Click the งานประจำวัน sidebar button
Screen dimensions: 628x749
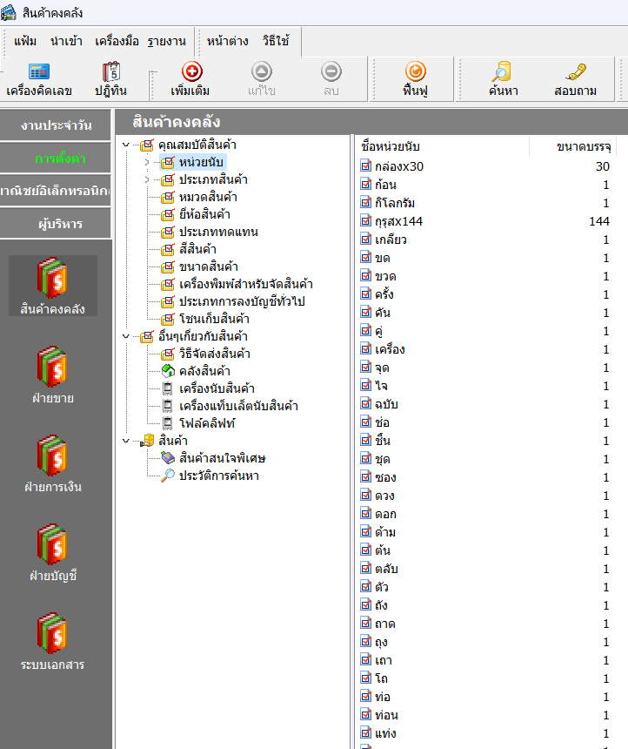57,125
